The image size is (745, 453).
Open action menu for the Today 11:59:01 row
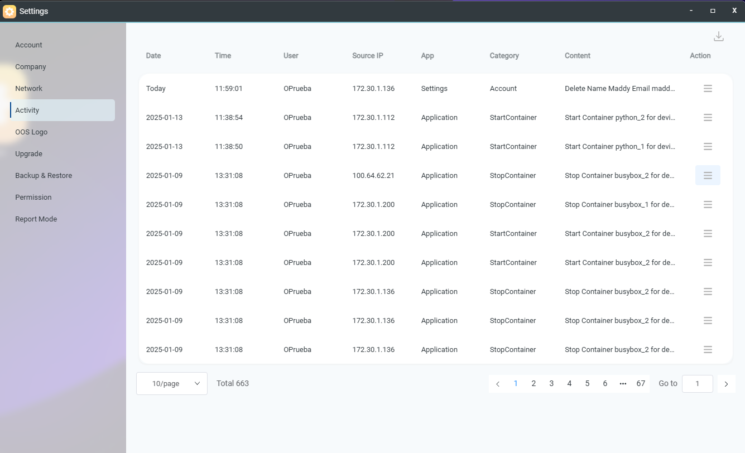(x=708, y=88)
